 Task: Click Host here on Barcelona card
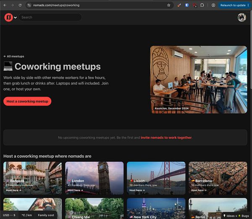tap(199, 190)
